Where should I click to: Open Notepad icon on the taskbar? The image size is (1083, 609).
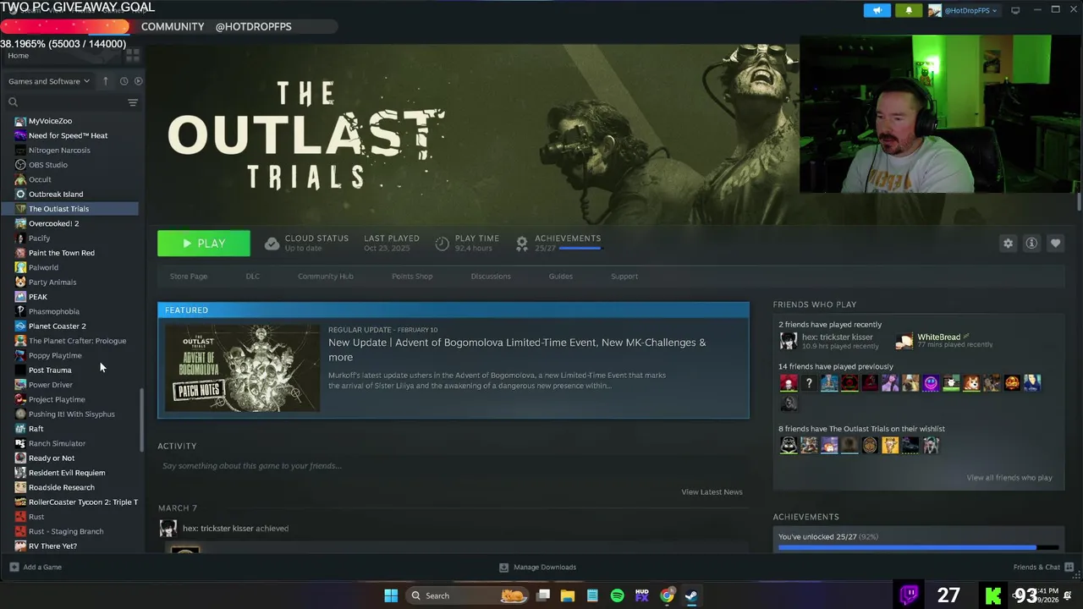(x=592, y=595)
